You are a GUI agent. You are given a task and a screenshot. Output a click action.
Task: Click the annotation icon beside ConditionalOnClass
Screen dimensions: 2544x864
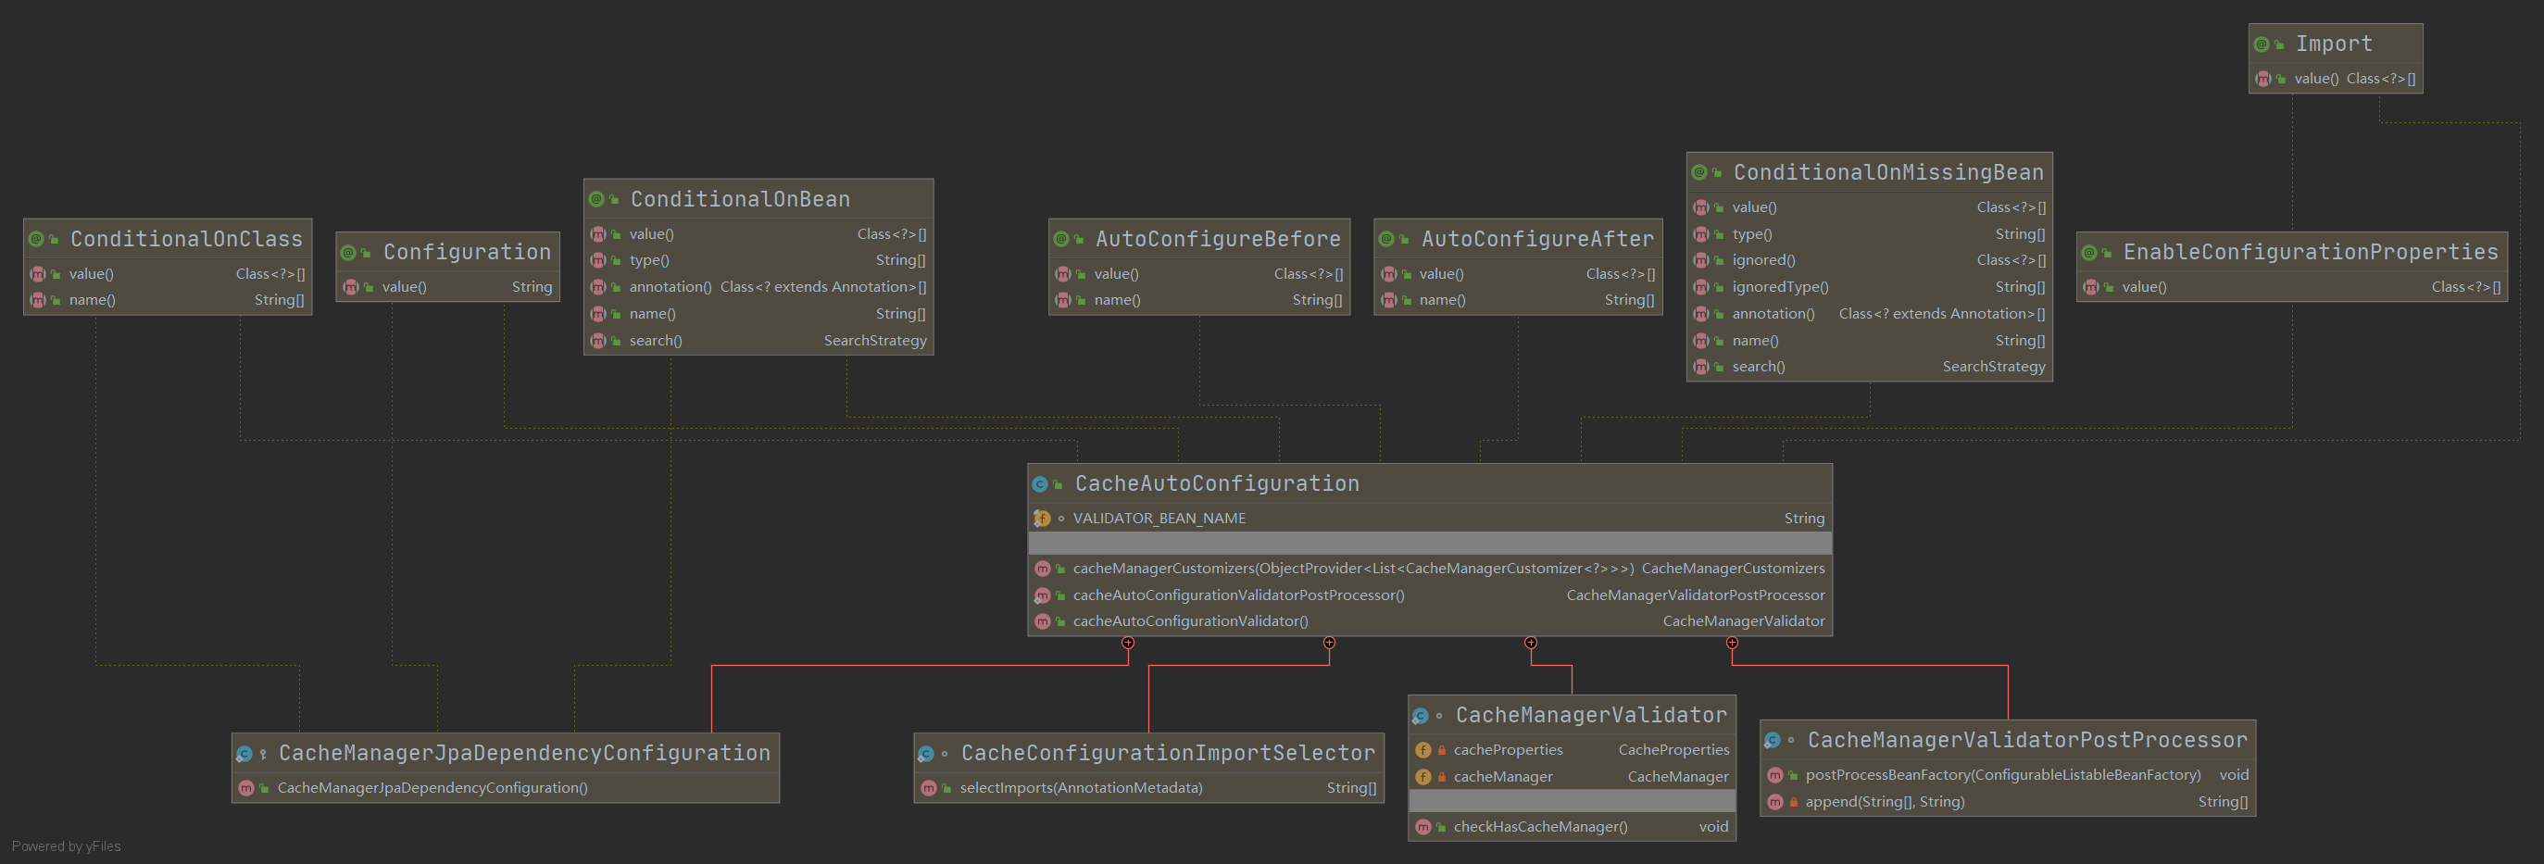pos(35,239)
